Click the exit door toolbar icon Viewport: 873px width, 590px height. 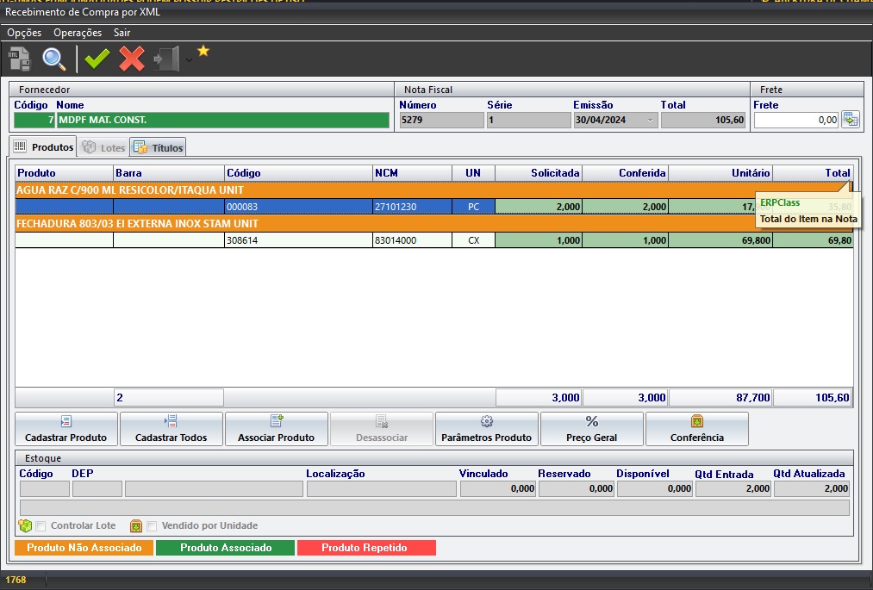coord(166,59)
